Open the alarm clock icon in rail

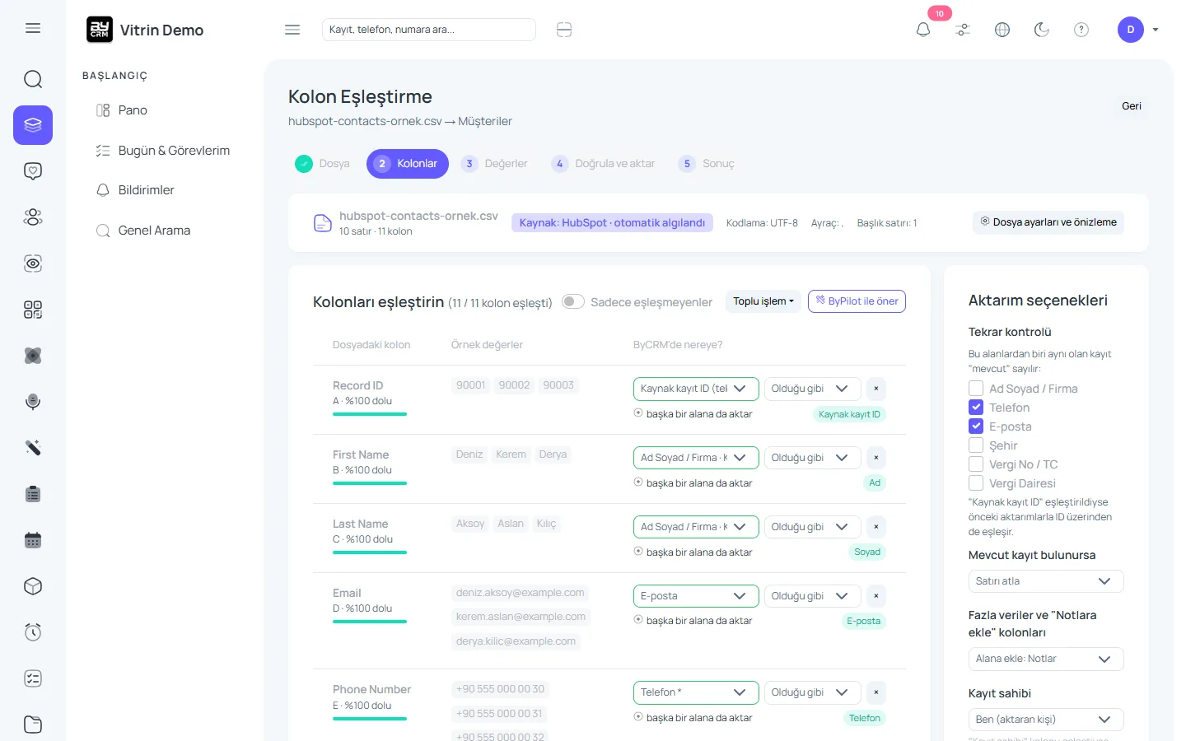[33, 632]
